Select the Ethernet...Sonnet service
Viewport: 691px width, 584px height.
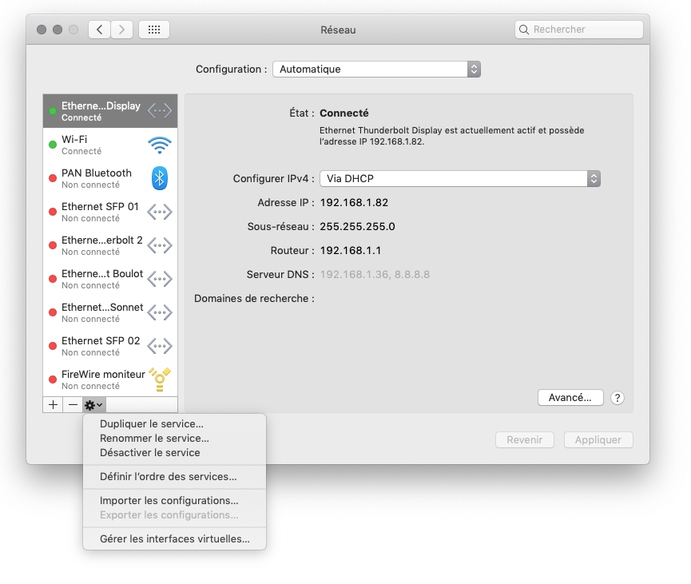110,312
